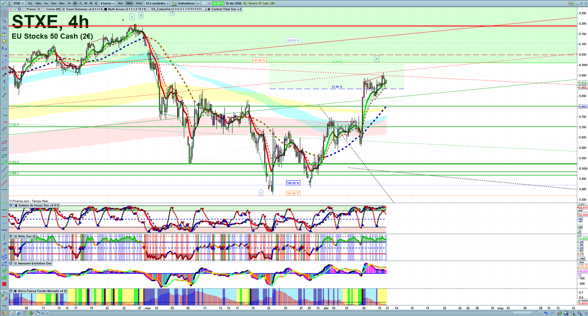The height and width of the screenshot is (316, 588).
Task: Click the "10 abr 2026" date text
Action: point(234,3)
